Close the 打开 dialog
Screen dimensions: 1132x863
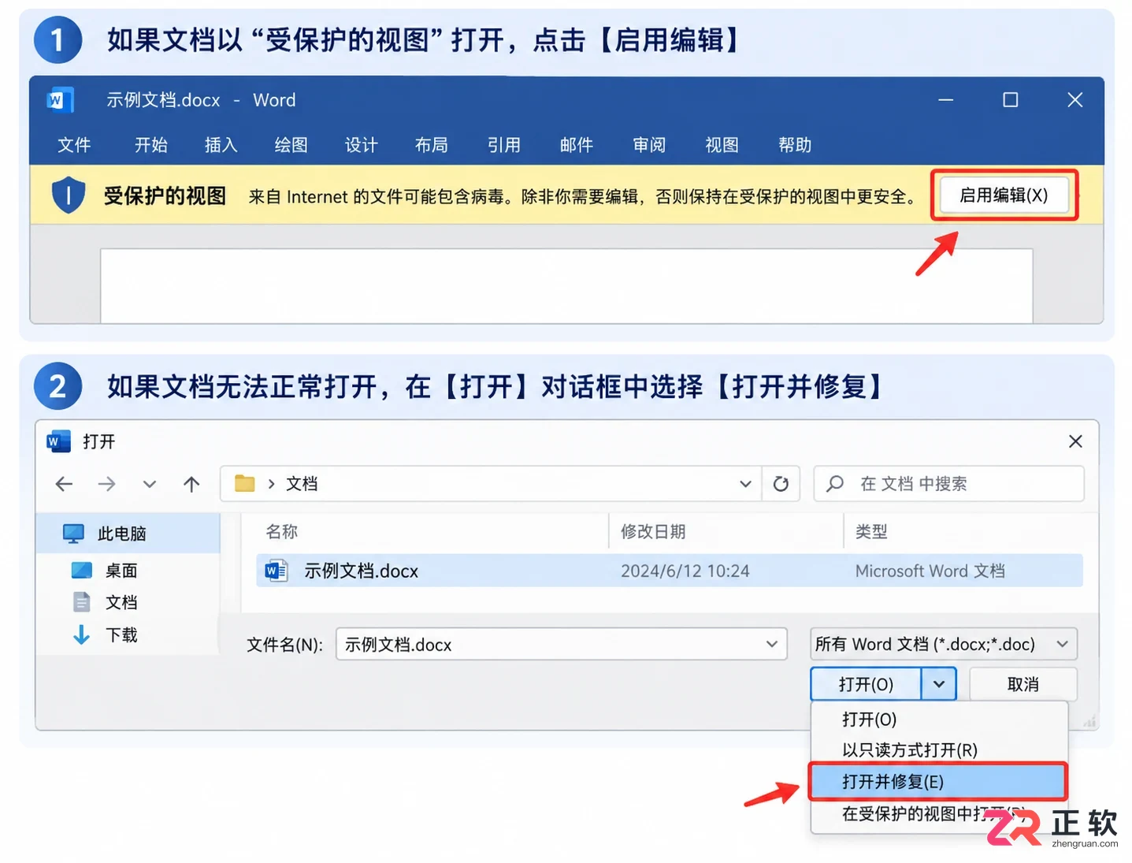(1075, 441)
